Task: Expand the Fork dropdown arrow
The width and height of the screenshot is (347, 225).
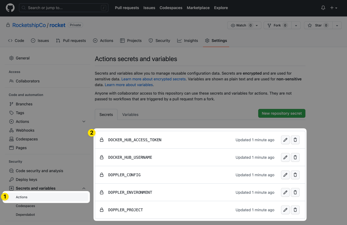Action: [296, 25]
